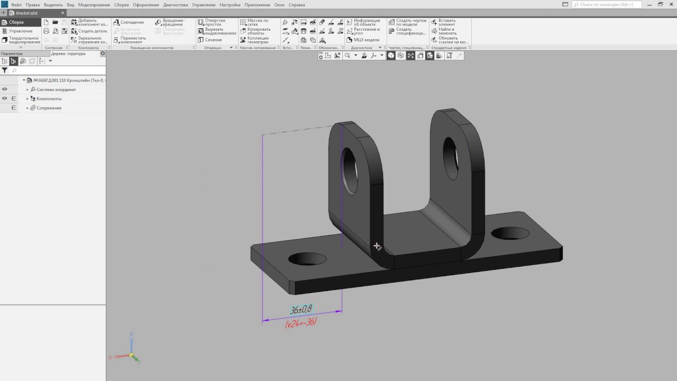The width and height of the screenshot is (677, 381).
Task: Open zoom options dropdown arrow
Action: (355, 56)
